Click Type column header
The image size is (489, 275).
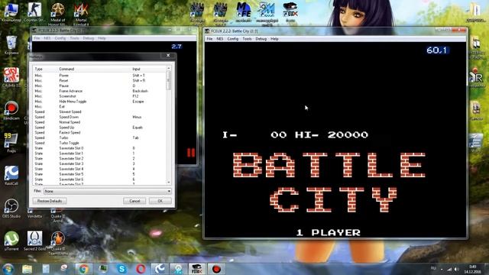[x=45, y=69]
